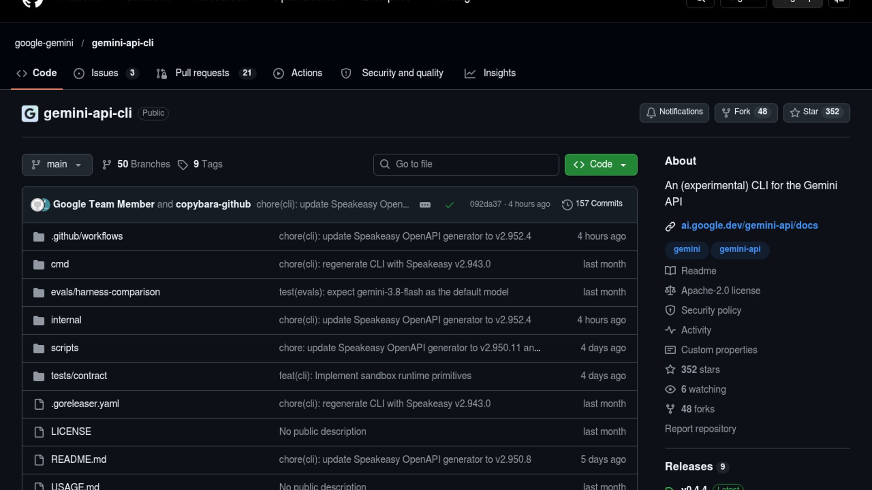
Task: Click Report repository link
Action: (x=700, y=429)
